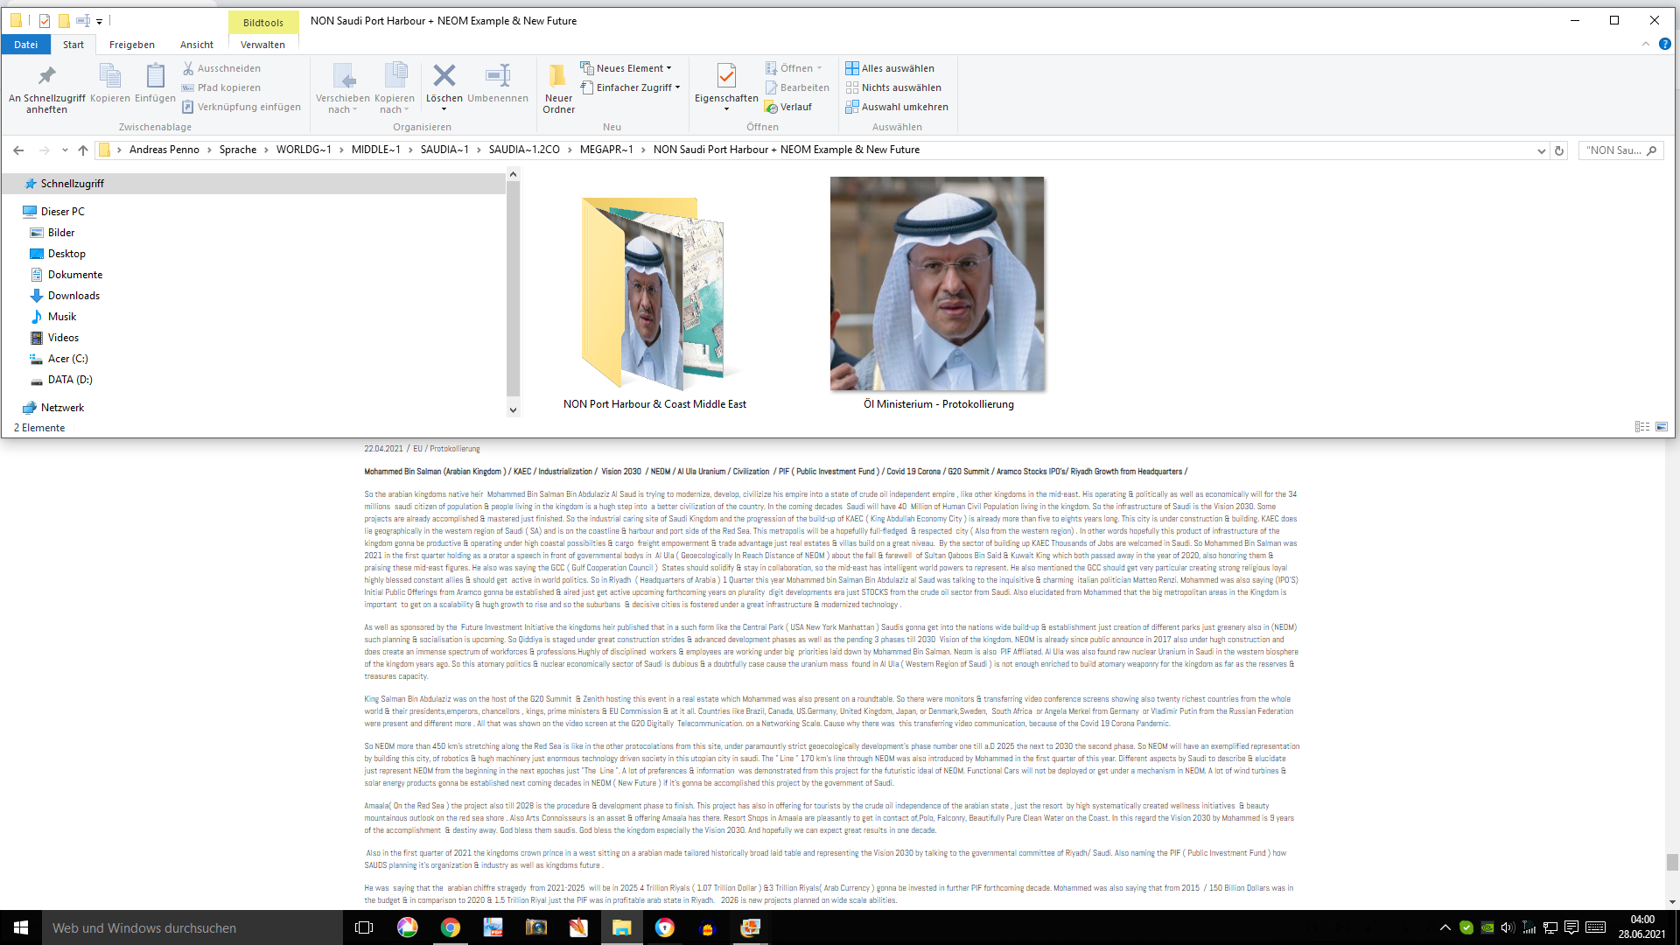Click Bearbeiten in the ribbon
Image resolution: width=1680 pixels, height=945 pixels.
coord(797,87)
